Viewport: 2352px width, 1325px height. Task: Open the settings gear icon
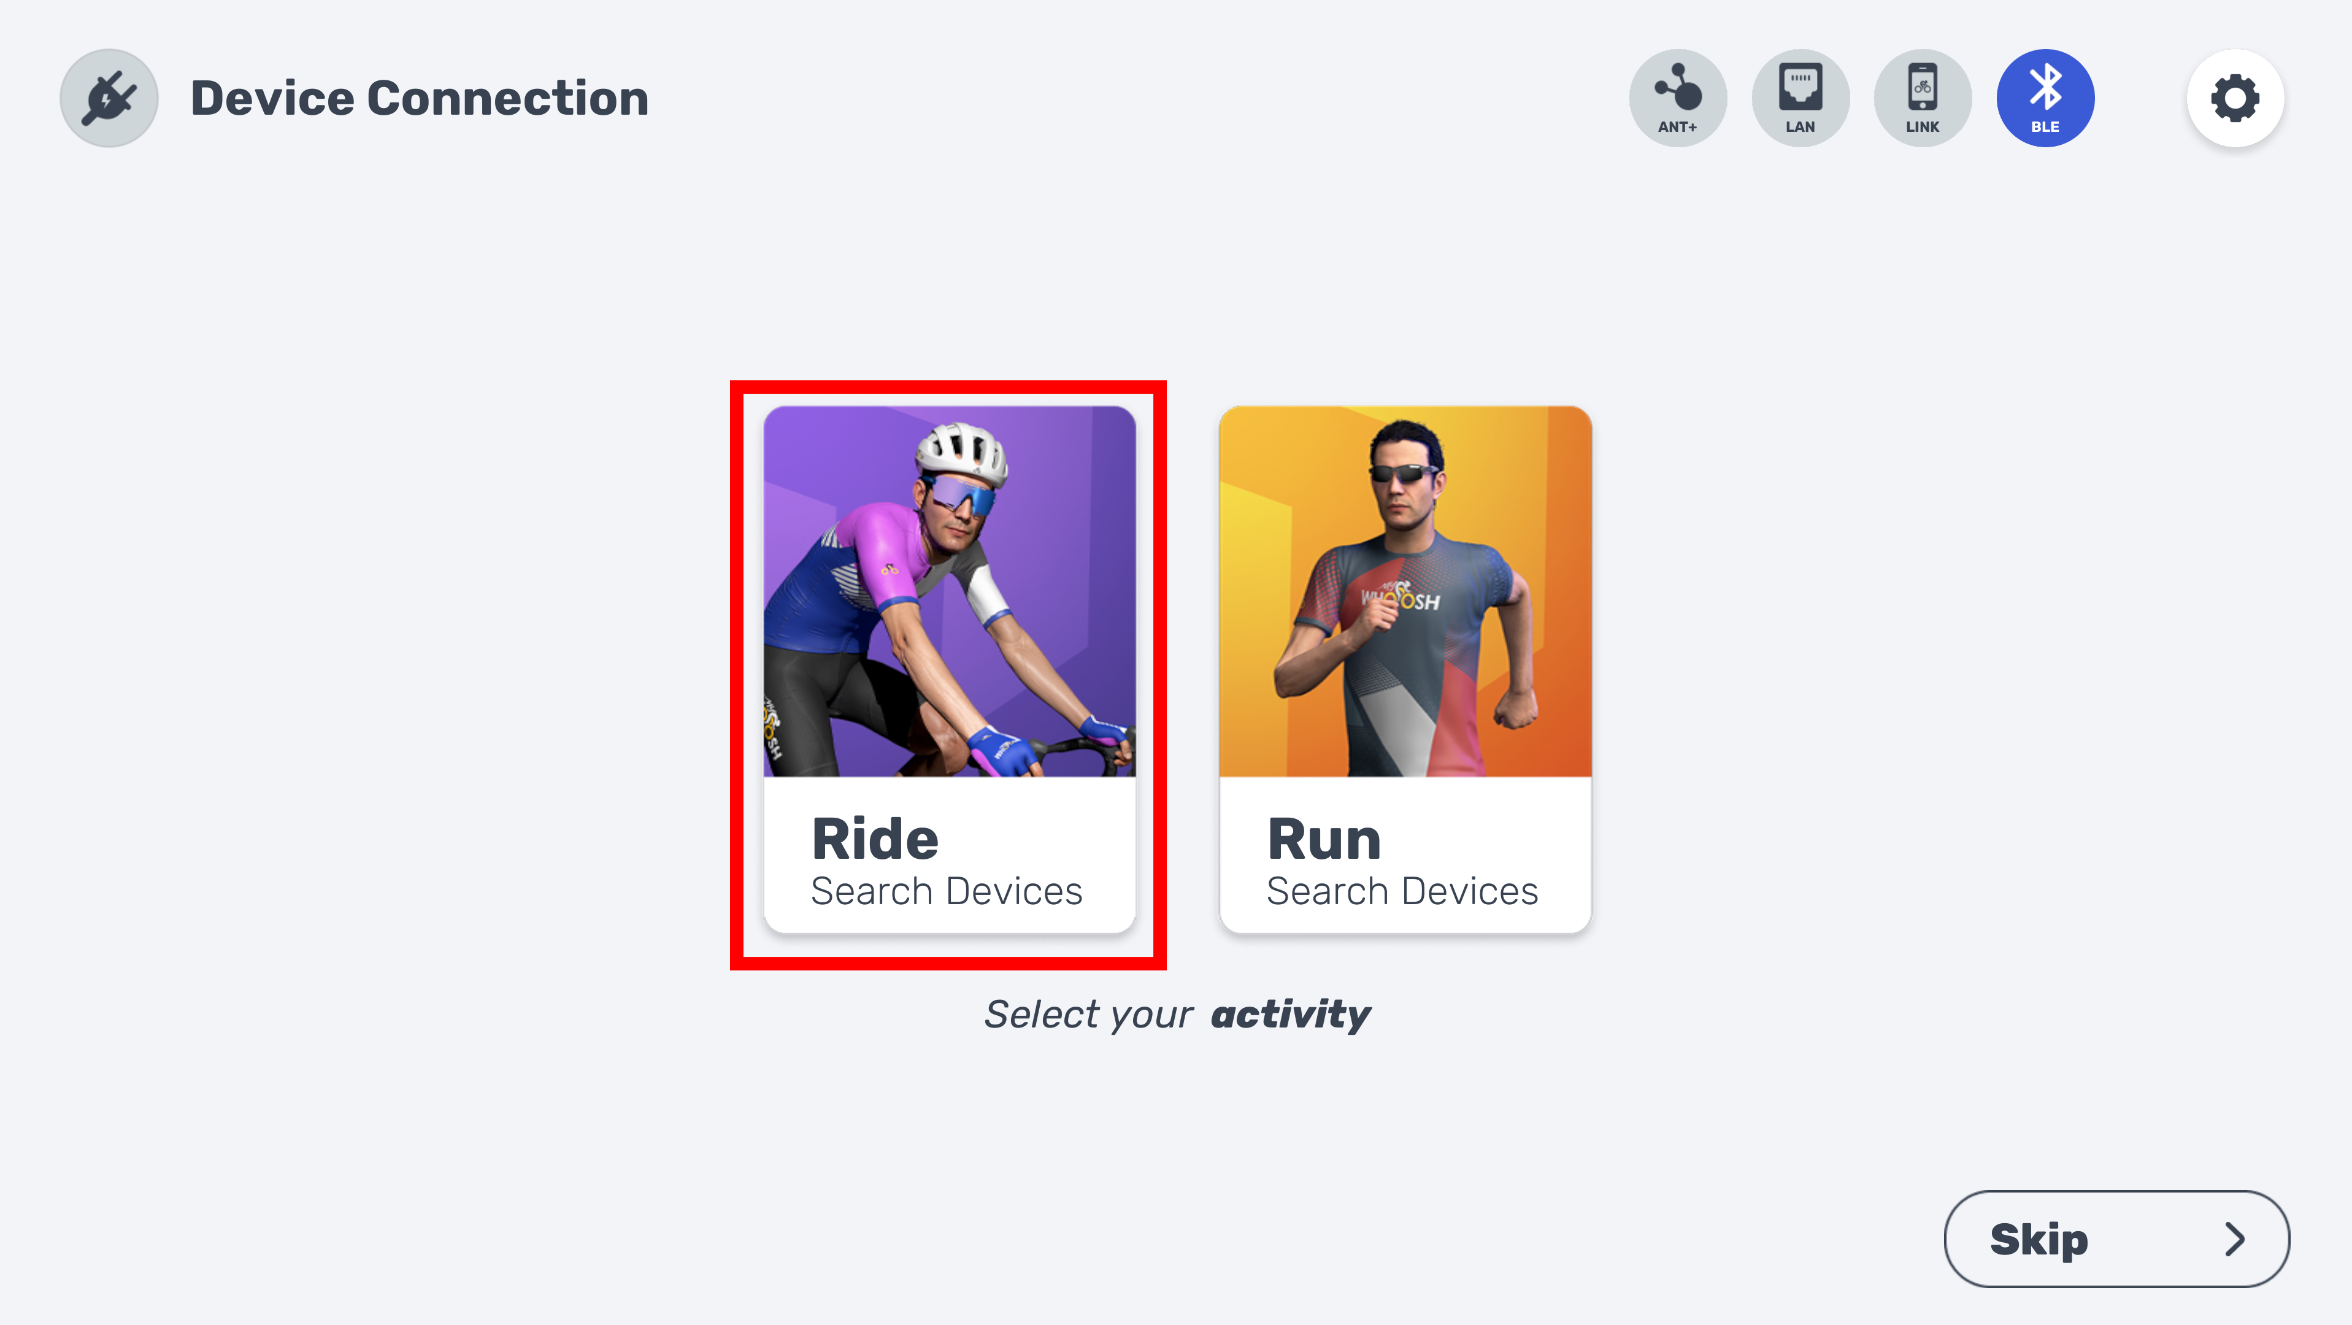click(2234, 98)
